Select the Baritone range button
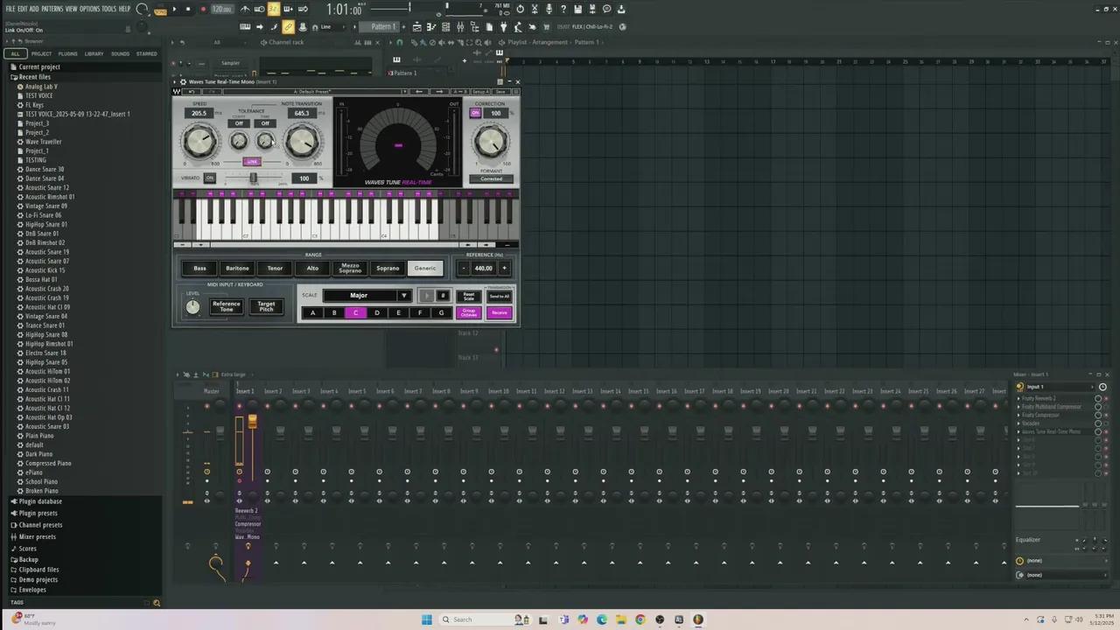Viewport: 1120px width, 630px height. (237, 269)
